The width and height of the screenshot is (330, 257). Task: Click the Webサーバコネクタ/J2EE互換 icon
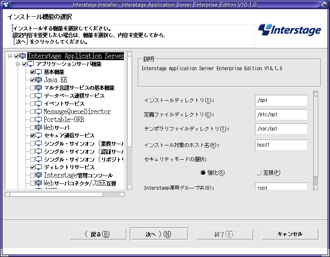pos(38,183)
